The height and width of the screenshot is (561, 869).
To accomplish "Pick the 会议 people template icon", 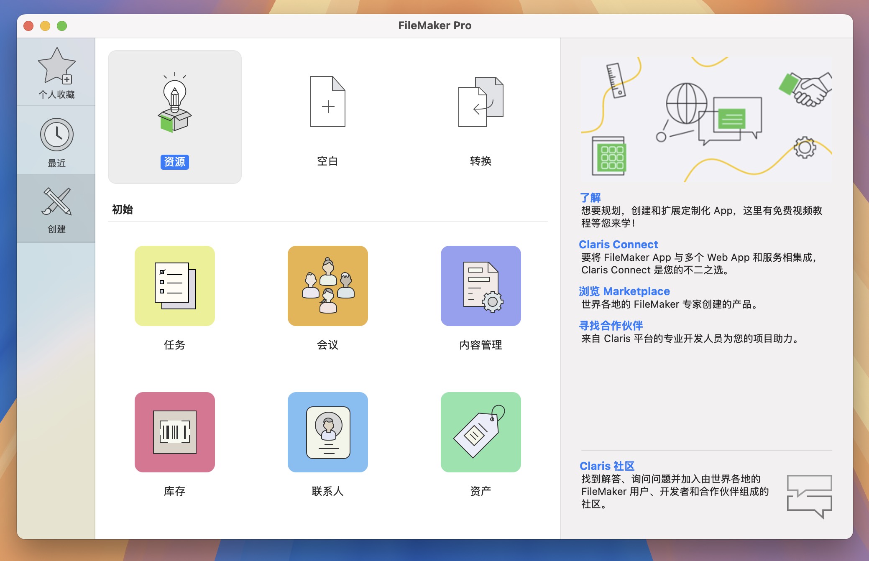I will click(328, 286).
